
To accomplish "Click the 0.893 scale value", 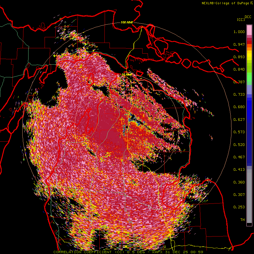I will tap(239, 57).
